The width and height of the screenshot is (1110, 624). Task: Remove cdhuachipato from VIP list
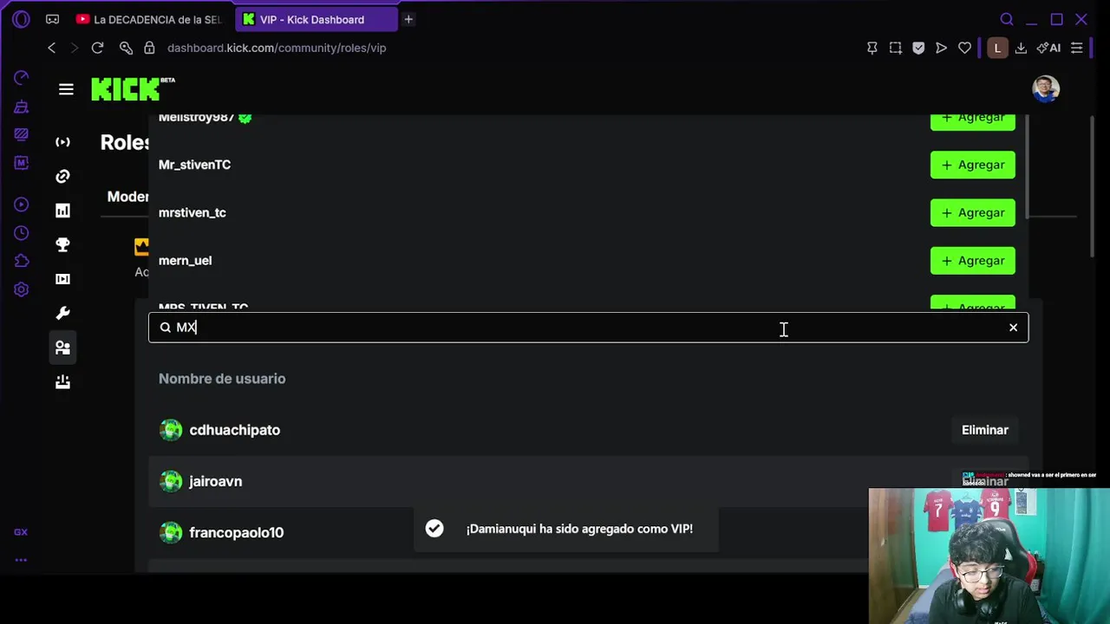point(984,430)
